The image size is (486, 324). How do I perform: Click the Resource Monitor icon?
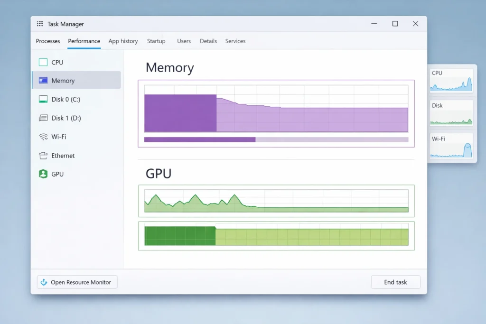coord(44,282)
